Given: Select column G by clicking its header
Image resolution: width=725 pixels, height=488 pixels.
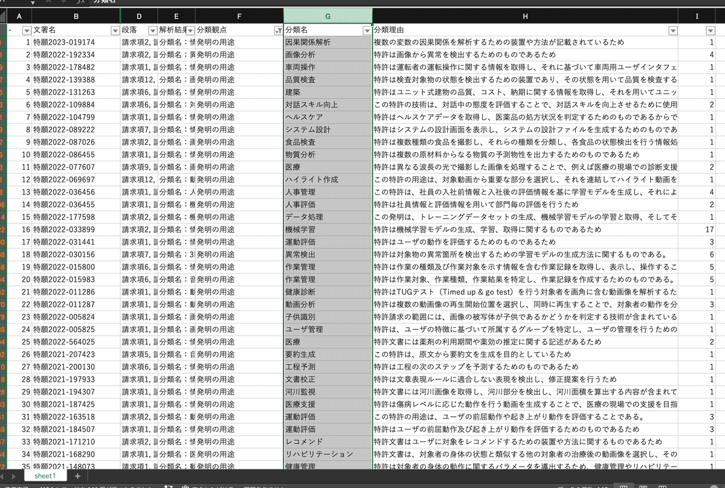Looking at the screenshot, I should pyautogui.click(x=327, y=16).
